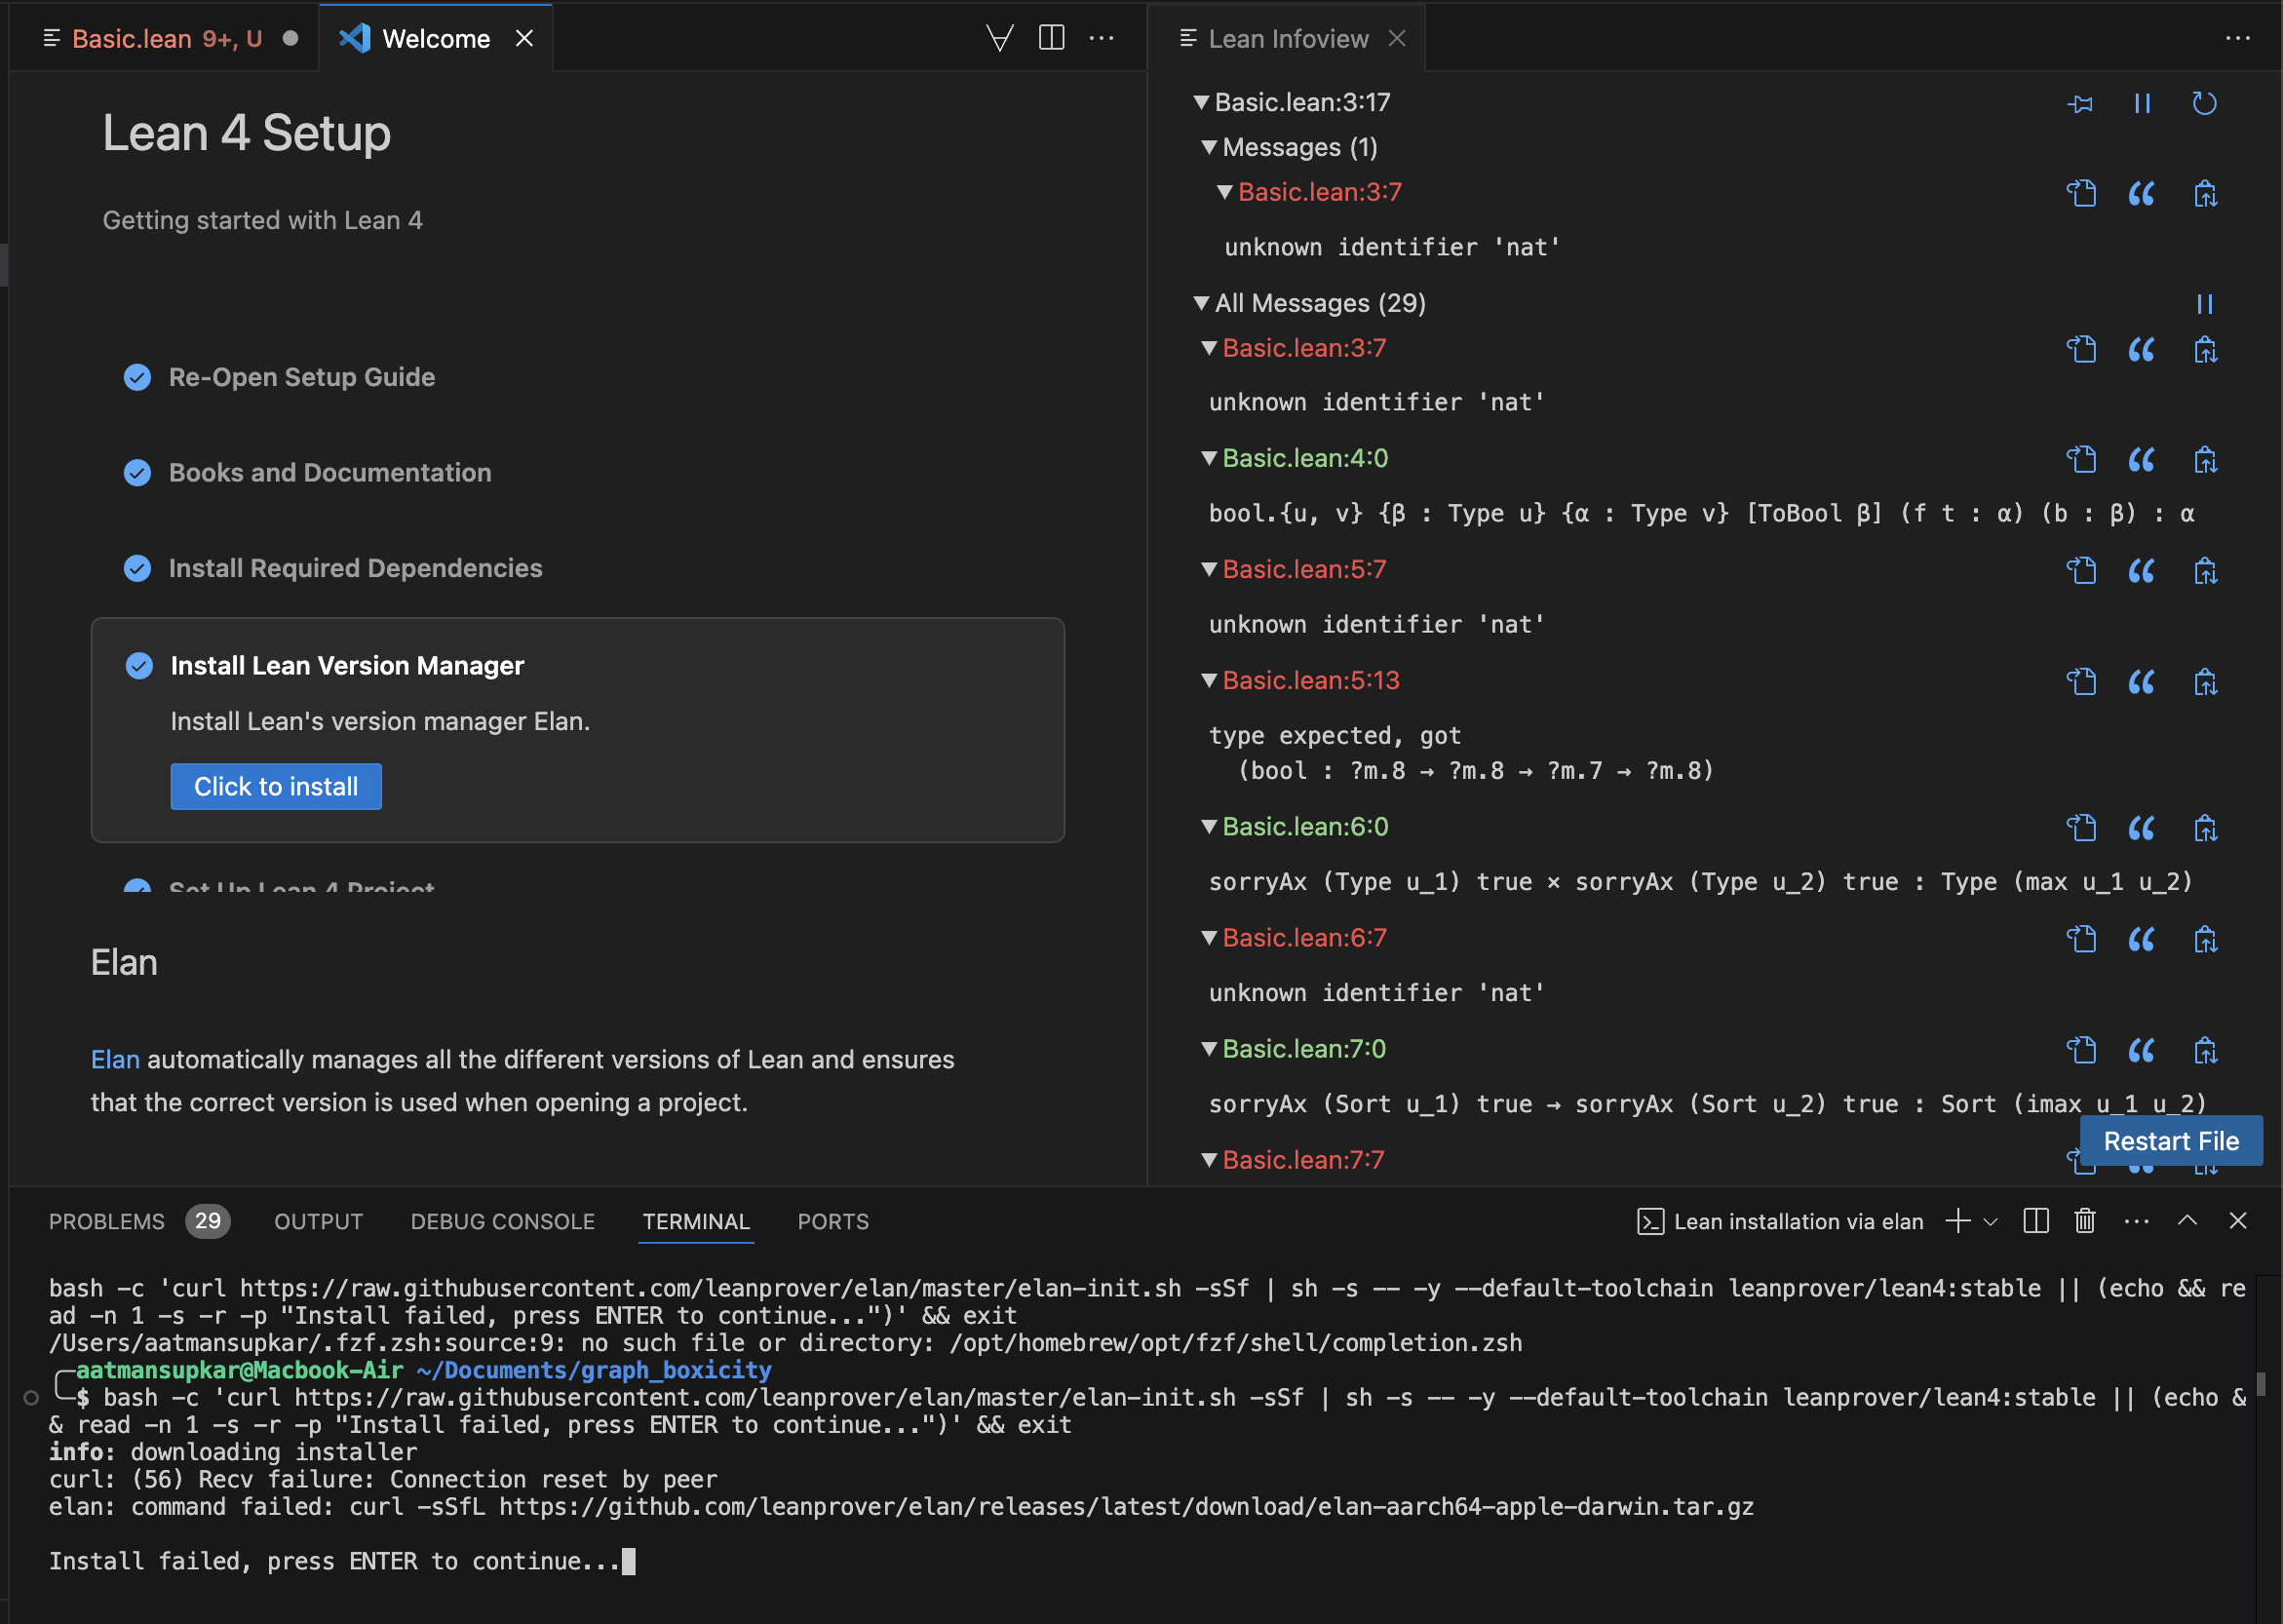Collapse Basic.lean:5:13 message entry
Screen dimensions: 2283x1624
tap(1209, 680)
